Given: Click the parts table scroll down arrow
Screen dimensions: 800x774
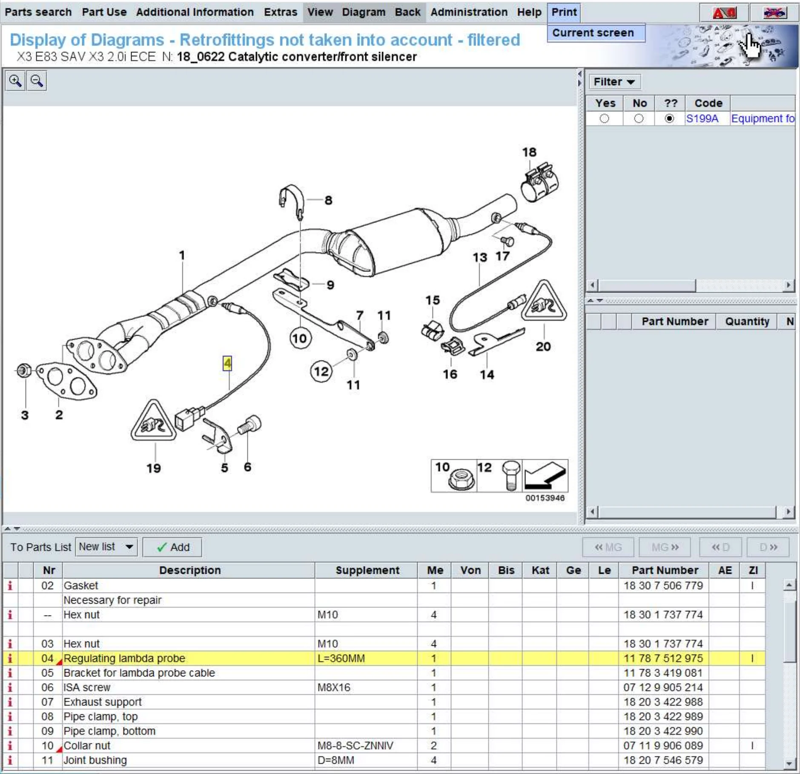Looking at the screenshot, I should pos(789,764).
